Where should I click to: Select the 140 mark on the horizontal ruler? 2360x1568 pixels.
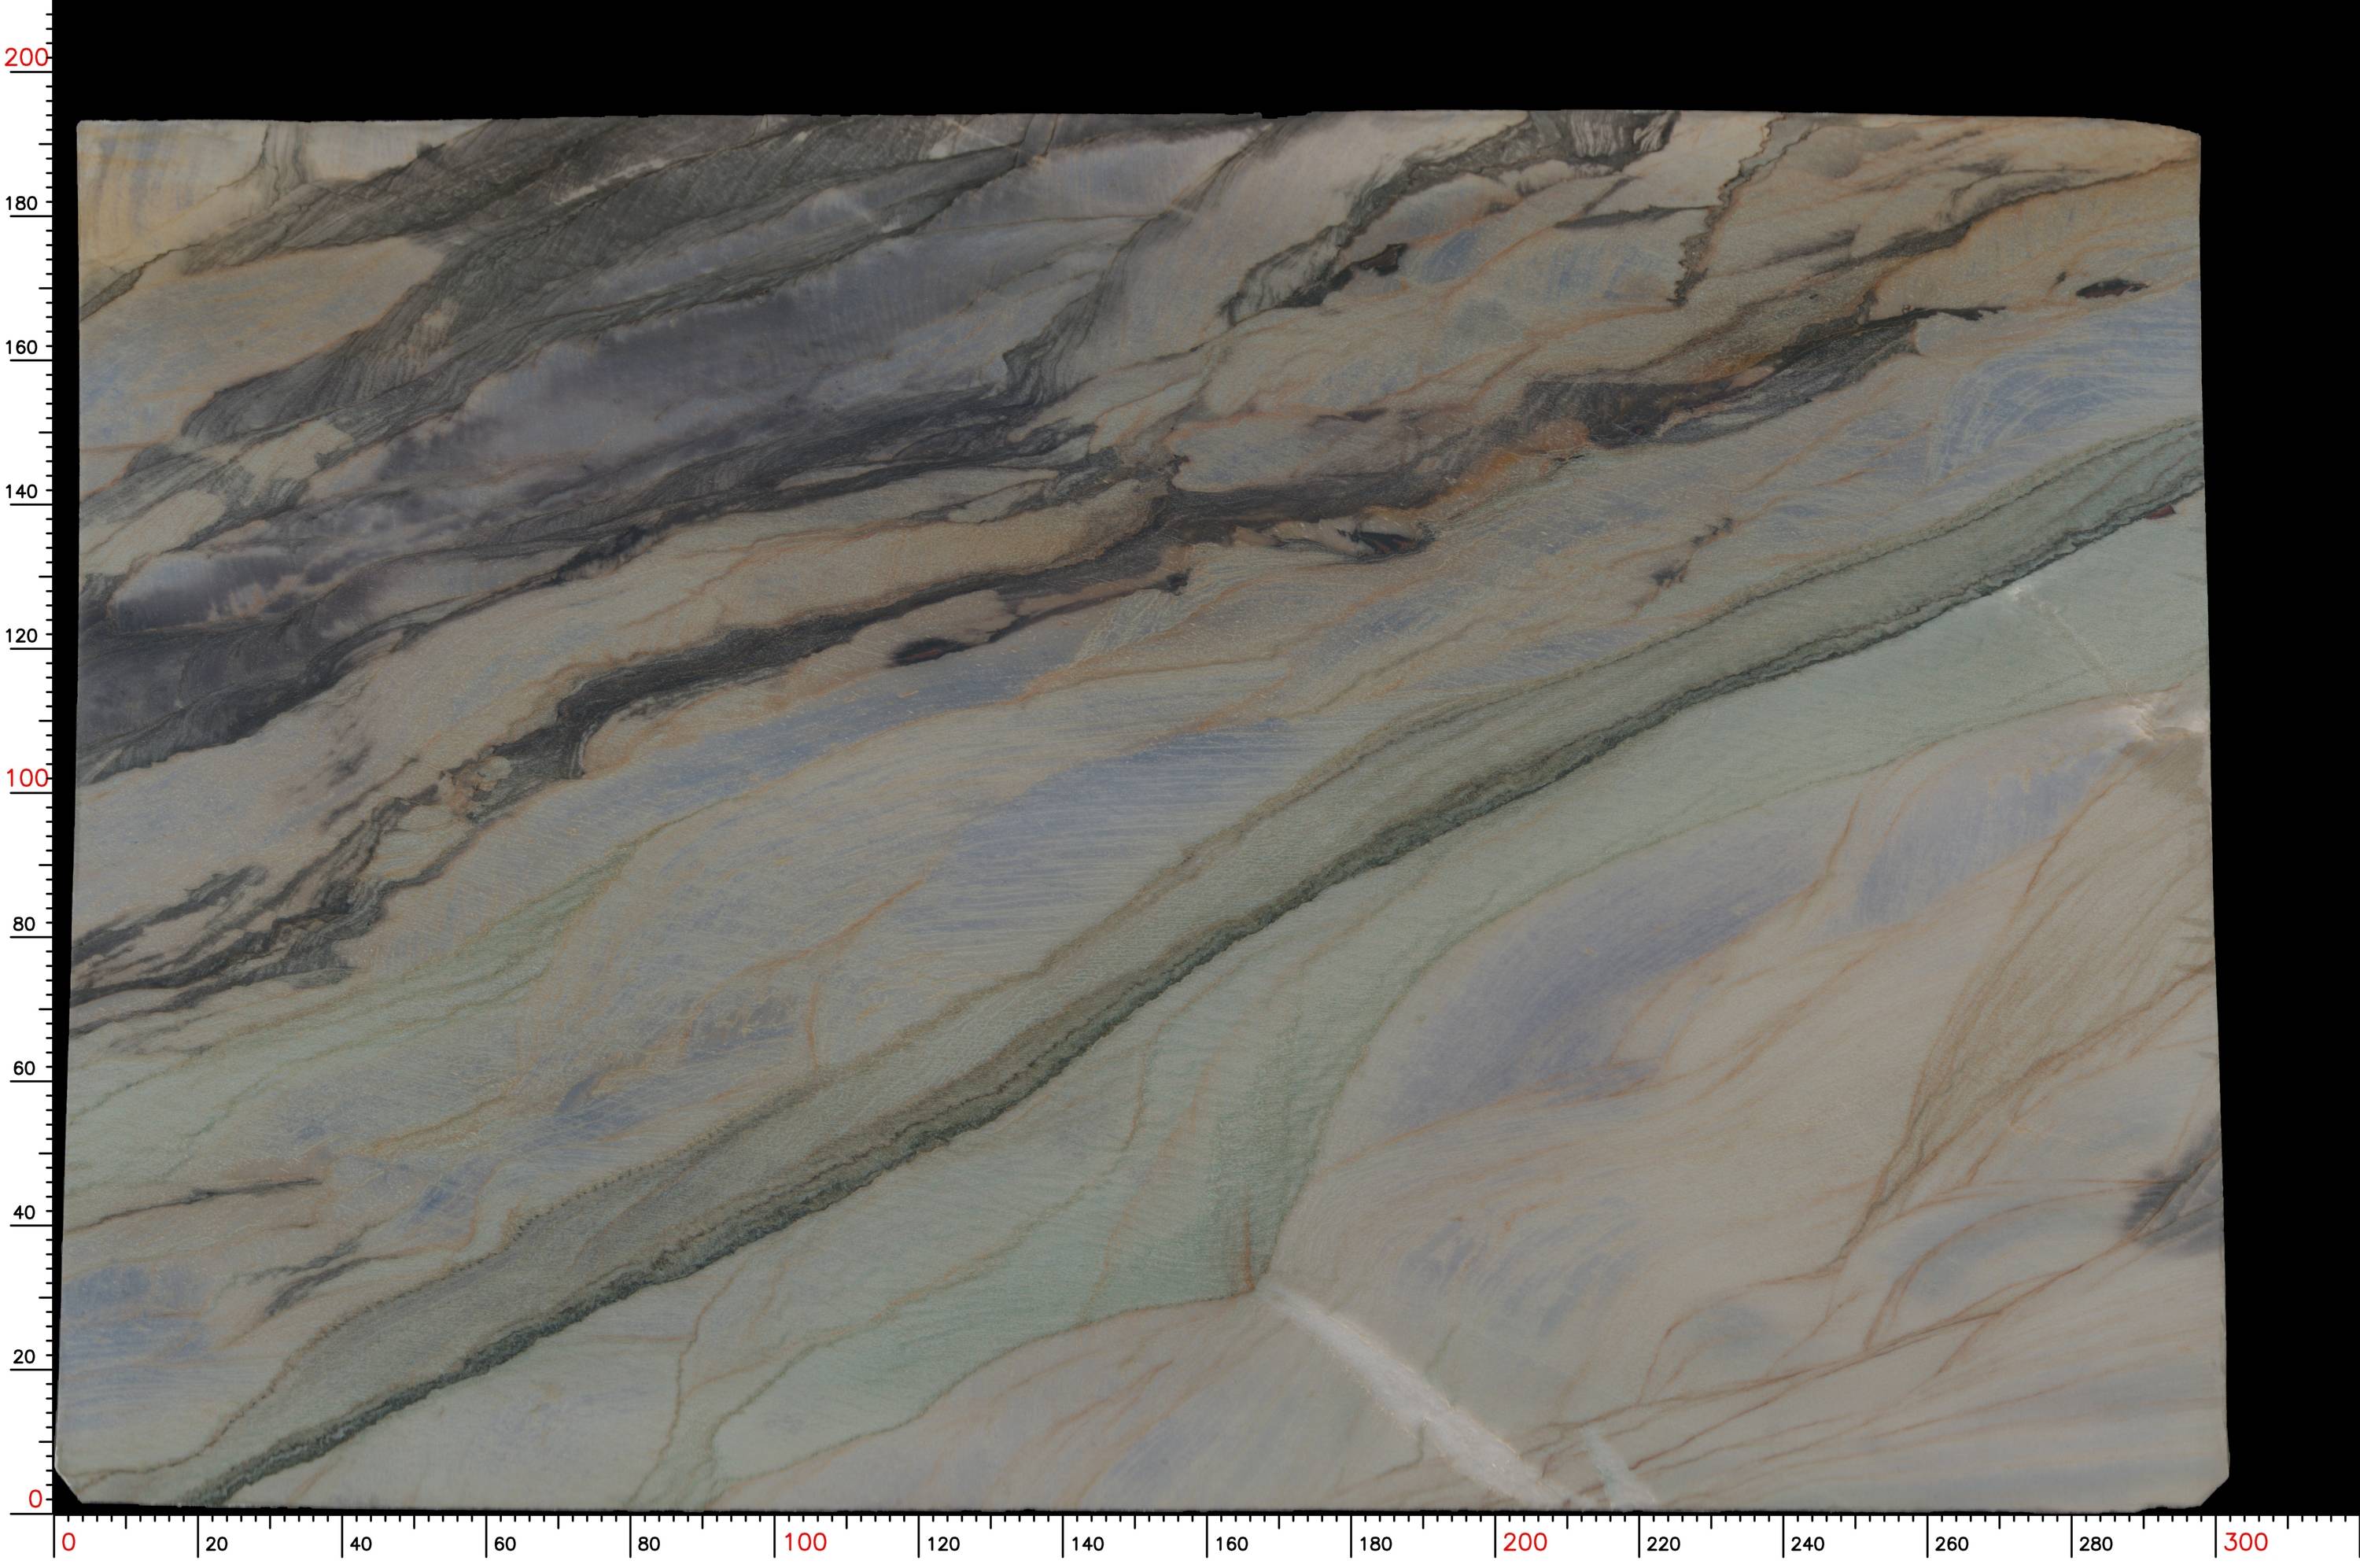tap(1087, 1544)
